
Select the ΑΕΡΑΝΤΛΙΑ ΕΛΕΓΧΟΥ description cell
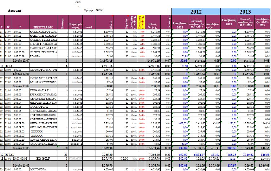click(43, 99)
